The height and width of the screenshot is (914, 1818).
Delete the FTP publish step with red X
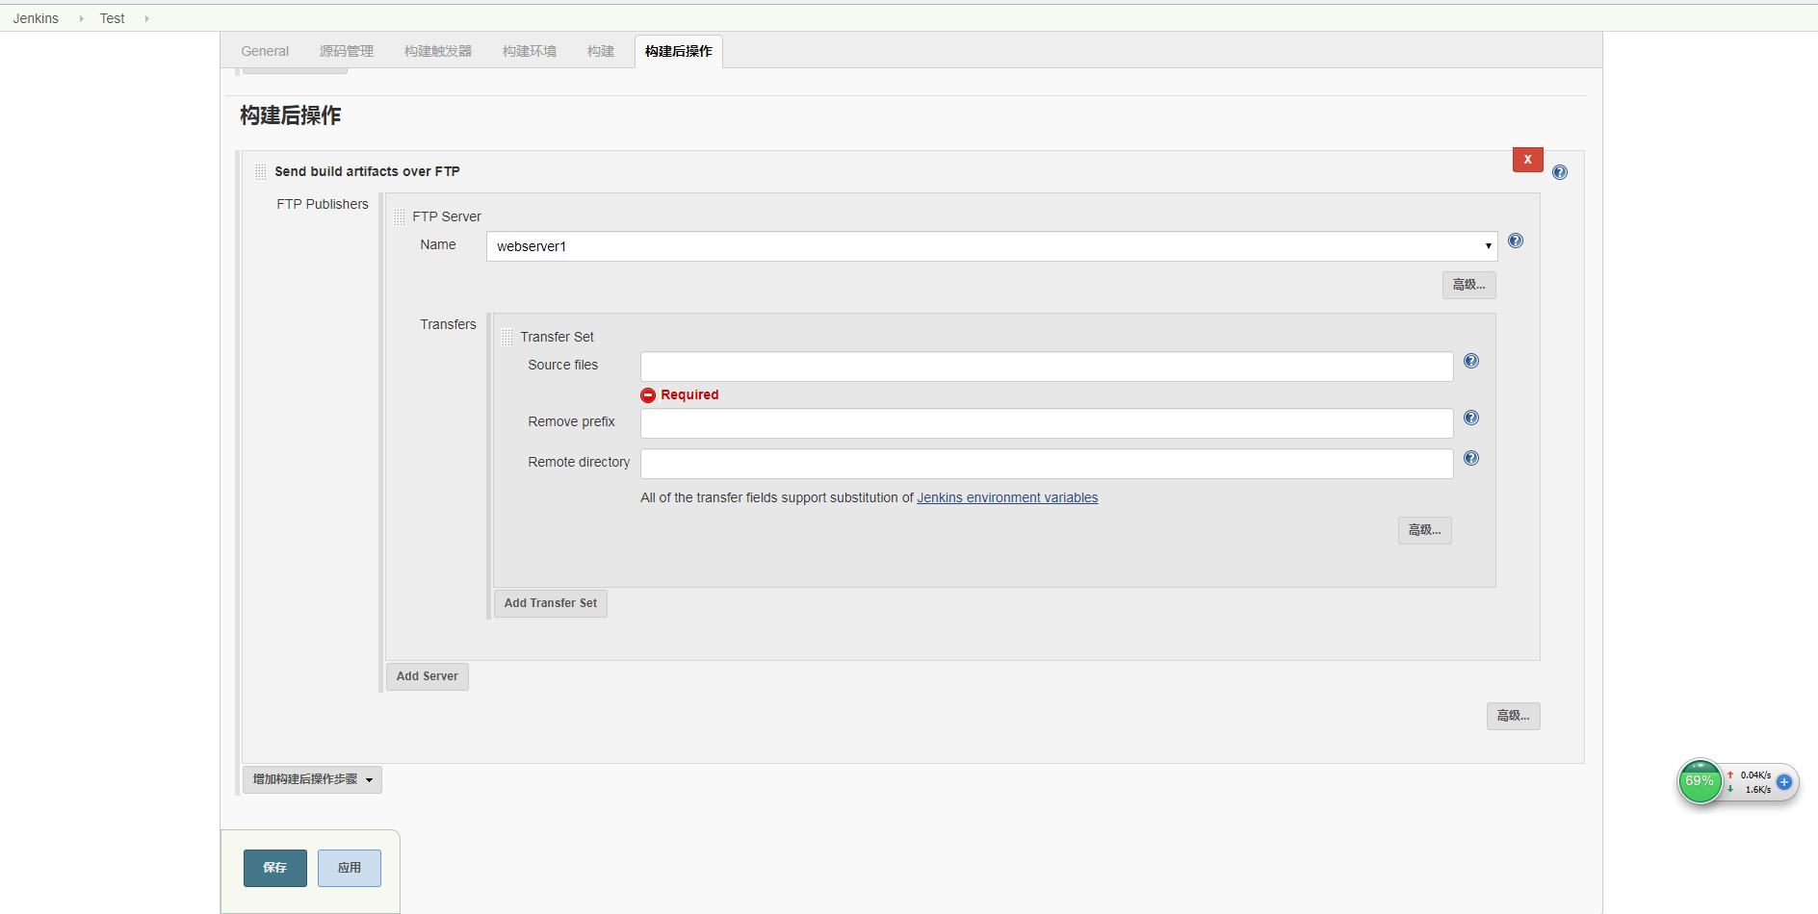pyautogui.click(x=1527, y=160)
